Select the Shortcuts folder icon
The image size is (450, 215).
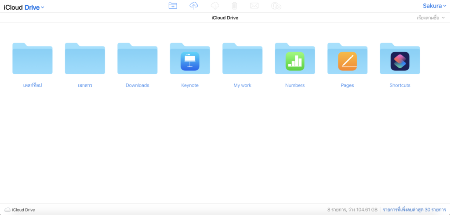(x=400, y=58)
